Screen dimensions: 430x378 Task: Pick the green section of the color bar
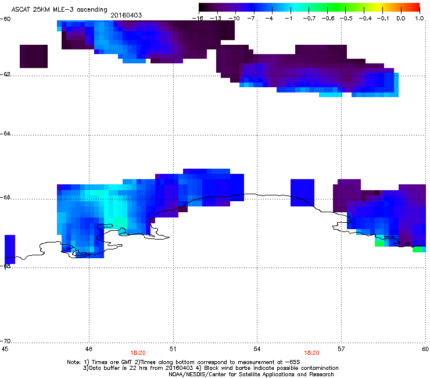(x=336, y=7)
